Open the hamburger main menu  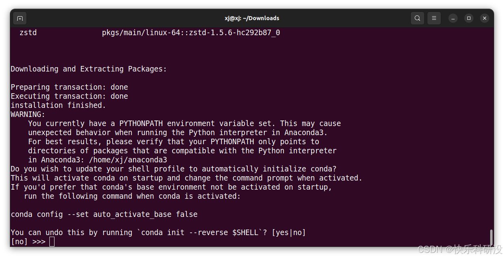pos(434,18)
